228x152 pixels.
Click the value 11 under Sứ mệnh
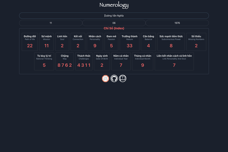pyautogui.click(x=46, y=46)
